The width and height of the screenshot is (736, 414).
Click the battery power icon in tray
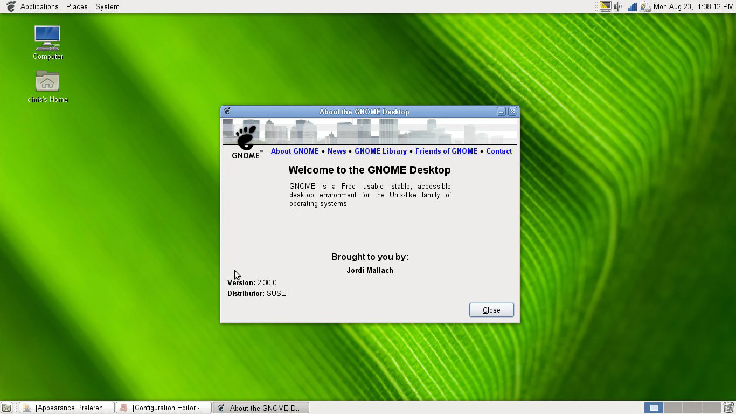pos(644,6)
